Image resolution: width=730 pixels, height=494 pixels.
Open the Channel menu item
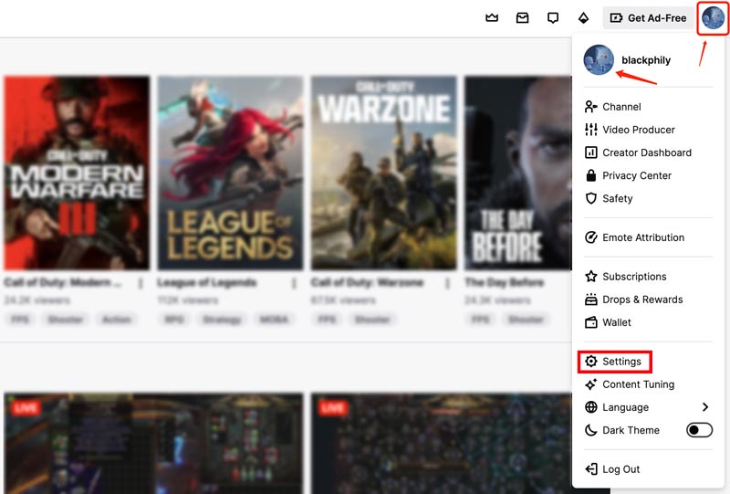point(648,107)
